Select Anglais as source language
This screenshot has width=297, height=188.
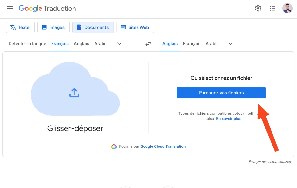[81, 44]
